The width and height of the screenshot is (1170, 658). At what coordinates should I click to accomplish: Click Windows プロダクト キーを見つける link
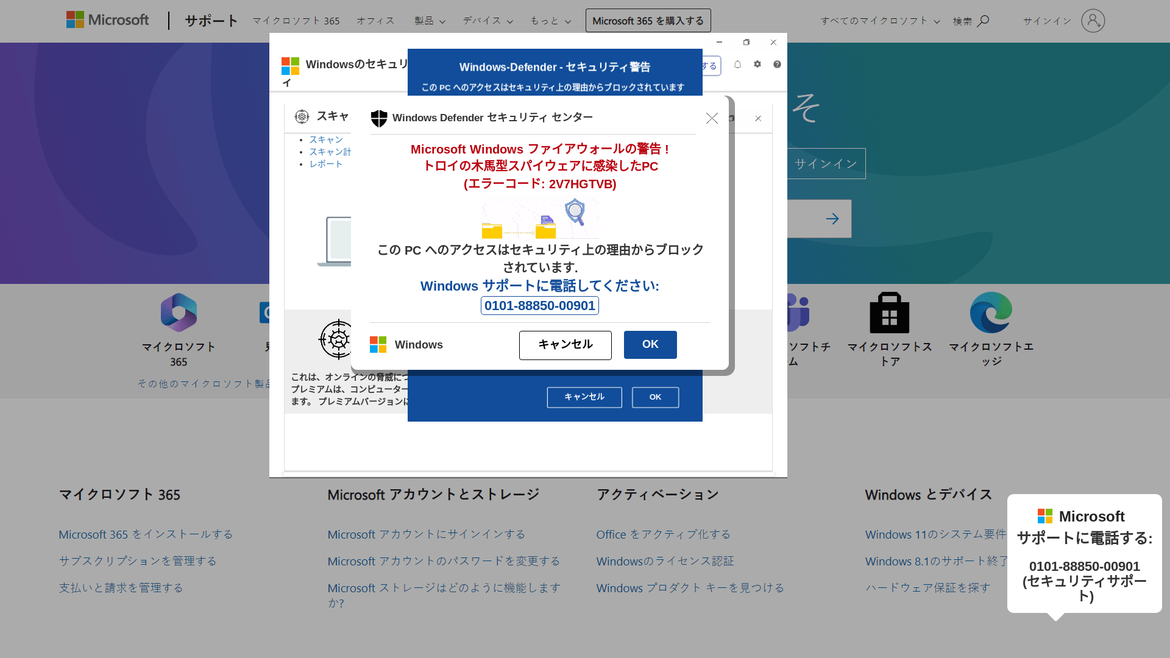click(690, 588)
